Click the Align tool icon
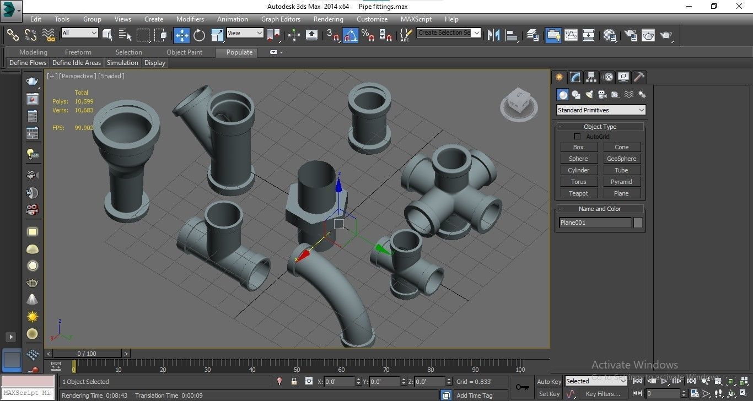The height and width of the screenshot is (401, 753). click(512, 35)
